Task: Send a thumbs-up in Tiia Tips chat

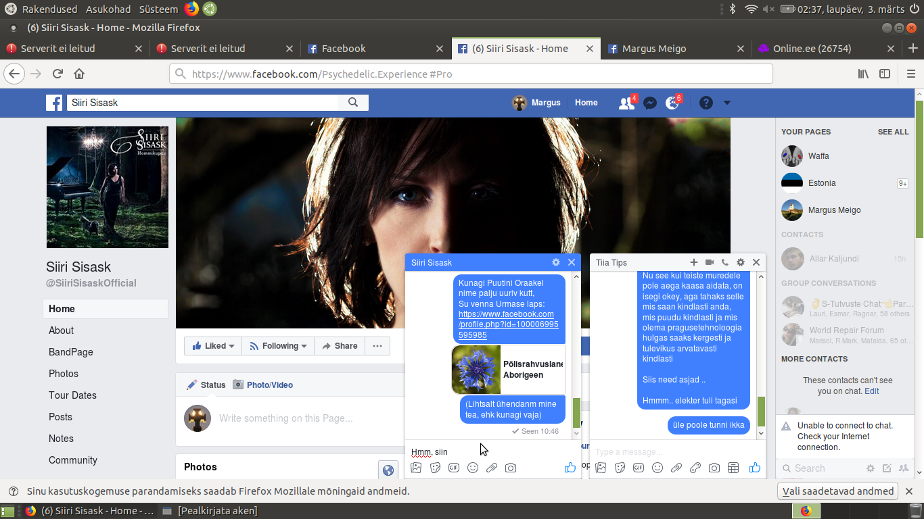Action: tap(755, 468)
